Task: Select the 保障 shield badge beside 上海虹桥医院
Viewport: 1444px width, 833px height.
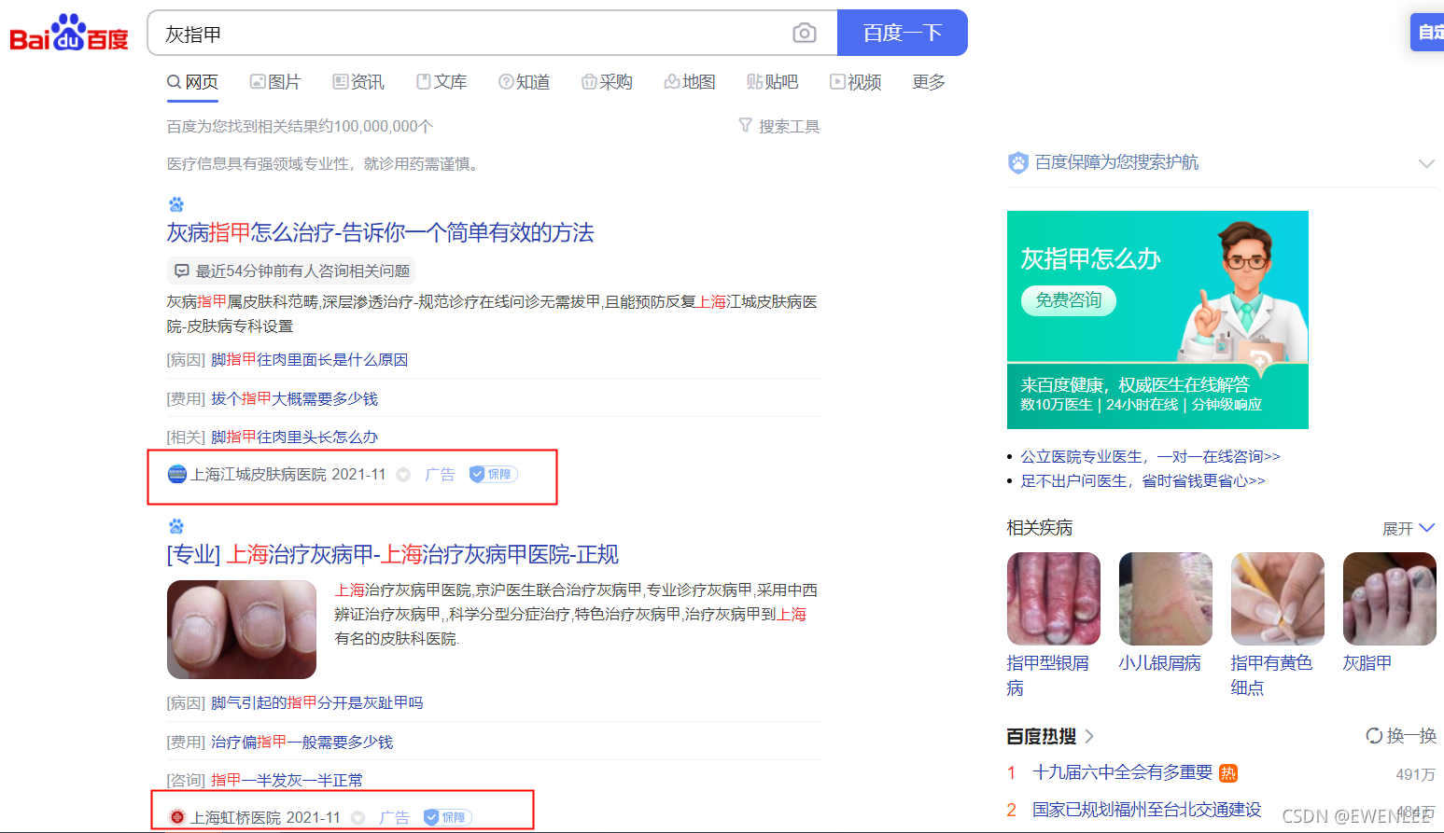Action: pos(448,817)
